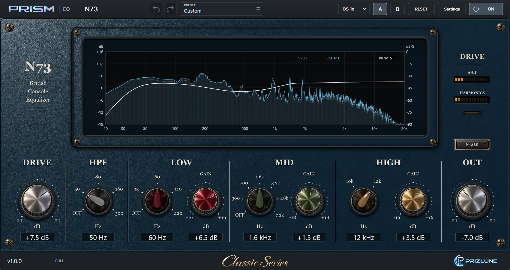Switch to the B comparison slot
This screenshot has height=270, width=510.
coord(397,9)
